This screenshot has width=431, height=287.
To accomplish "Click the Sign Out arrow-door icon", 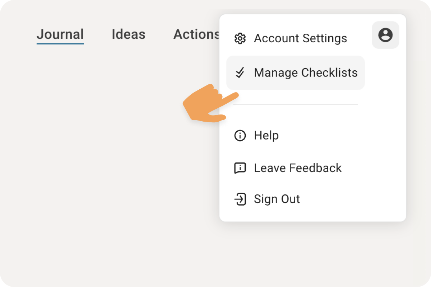I will (x=240, y=199).
